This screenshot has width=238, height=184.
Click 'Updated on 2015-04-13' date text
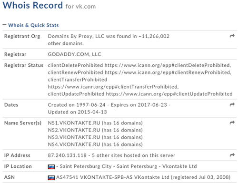[78, 112]
